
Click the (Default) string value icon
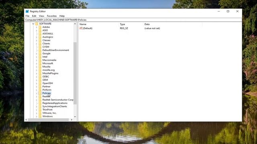[81, 28]
